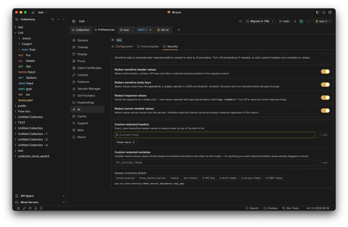
Task: Add a new tab with plus
Action: [179, 30]
